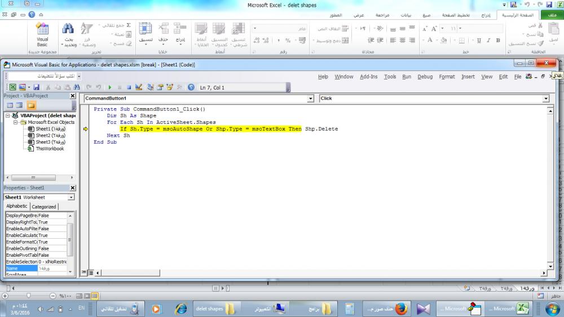Open Internet Explorer from the taskbar

coord(180,309)
